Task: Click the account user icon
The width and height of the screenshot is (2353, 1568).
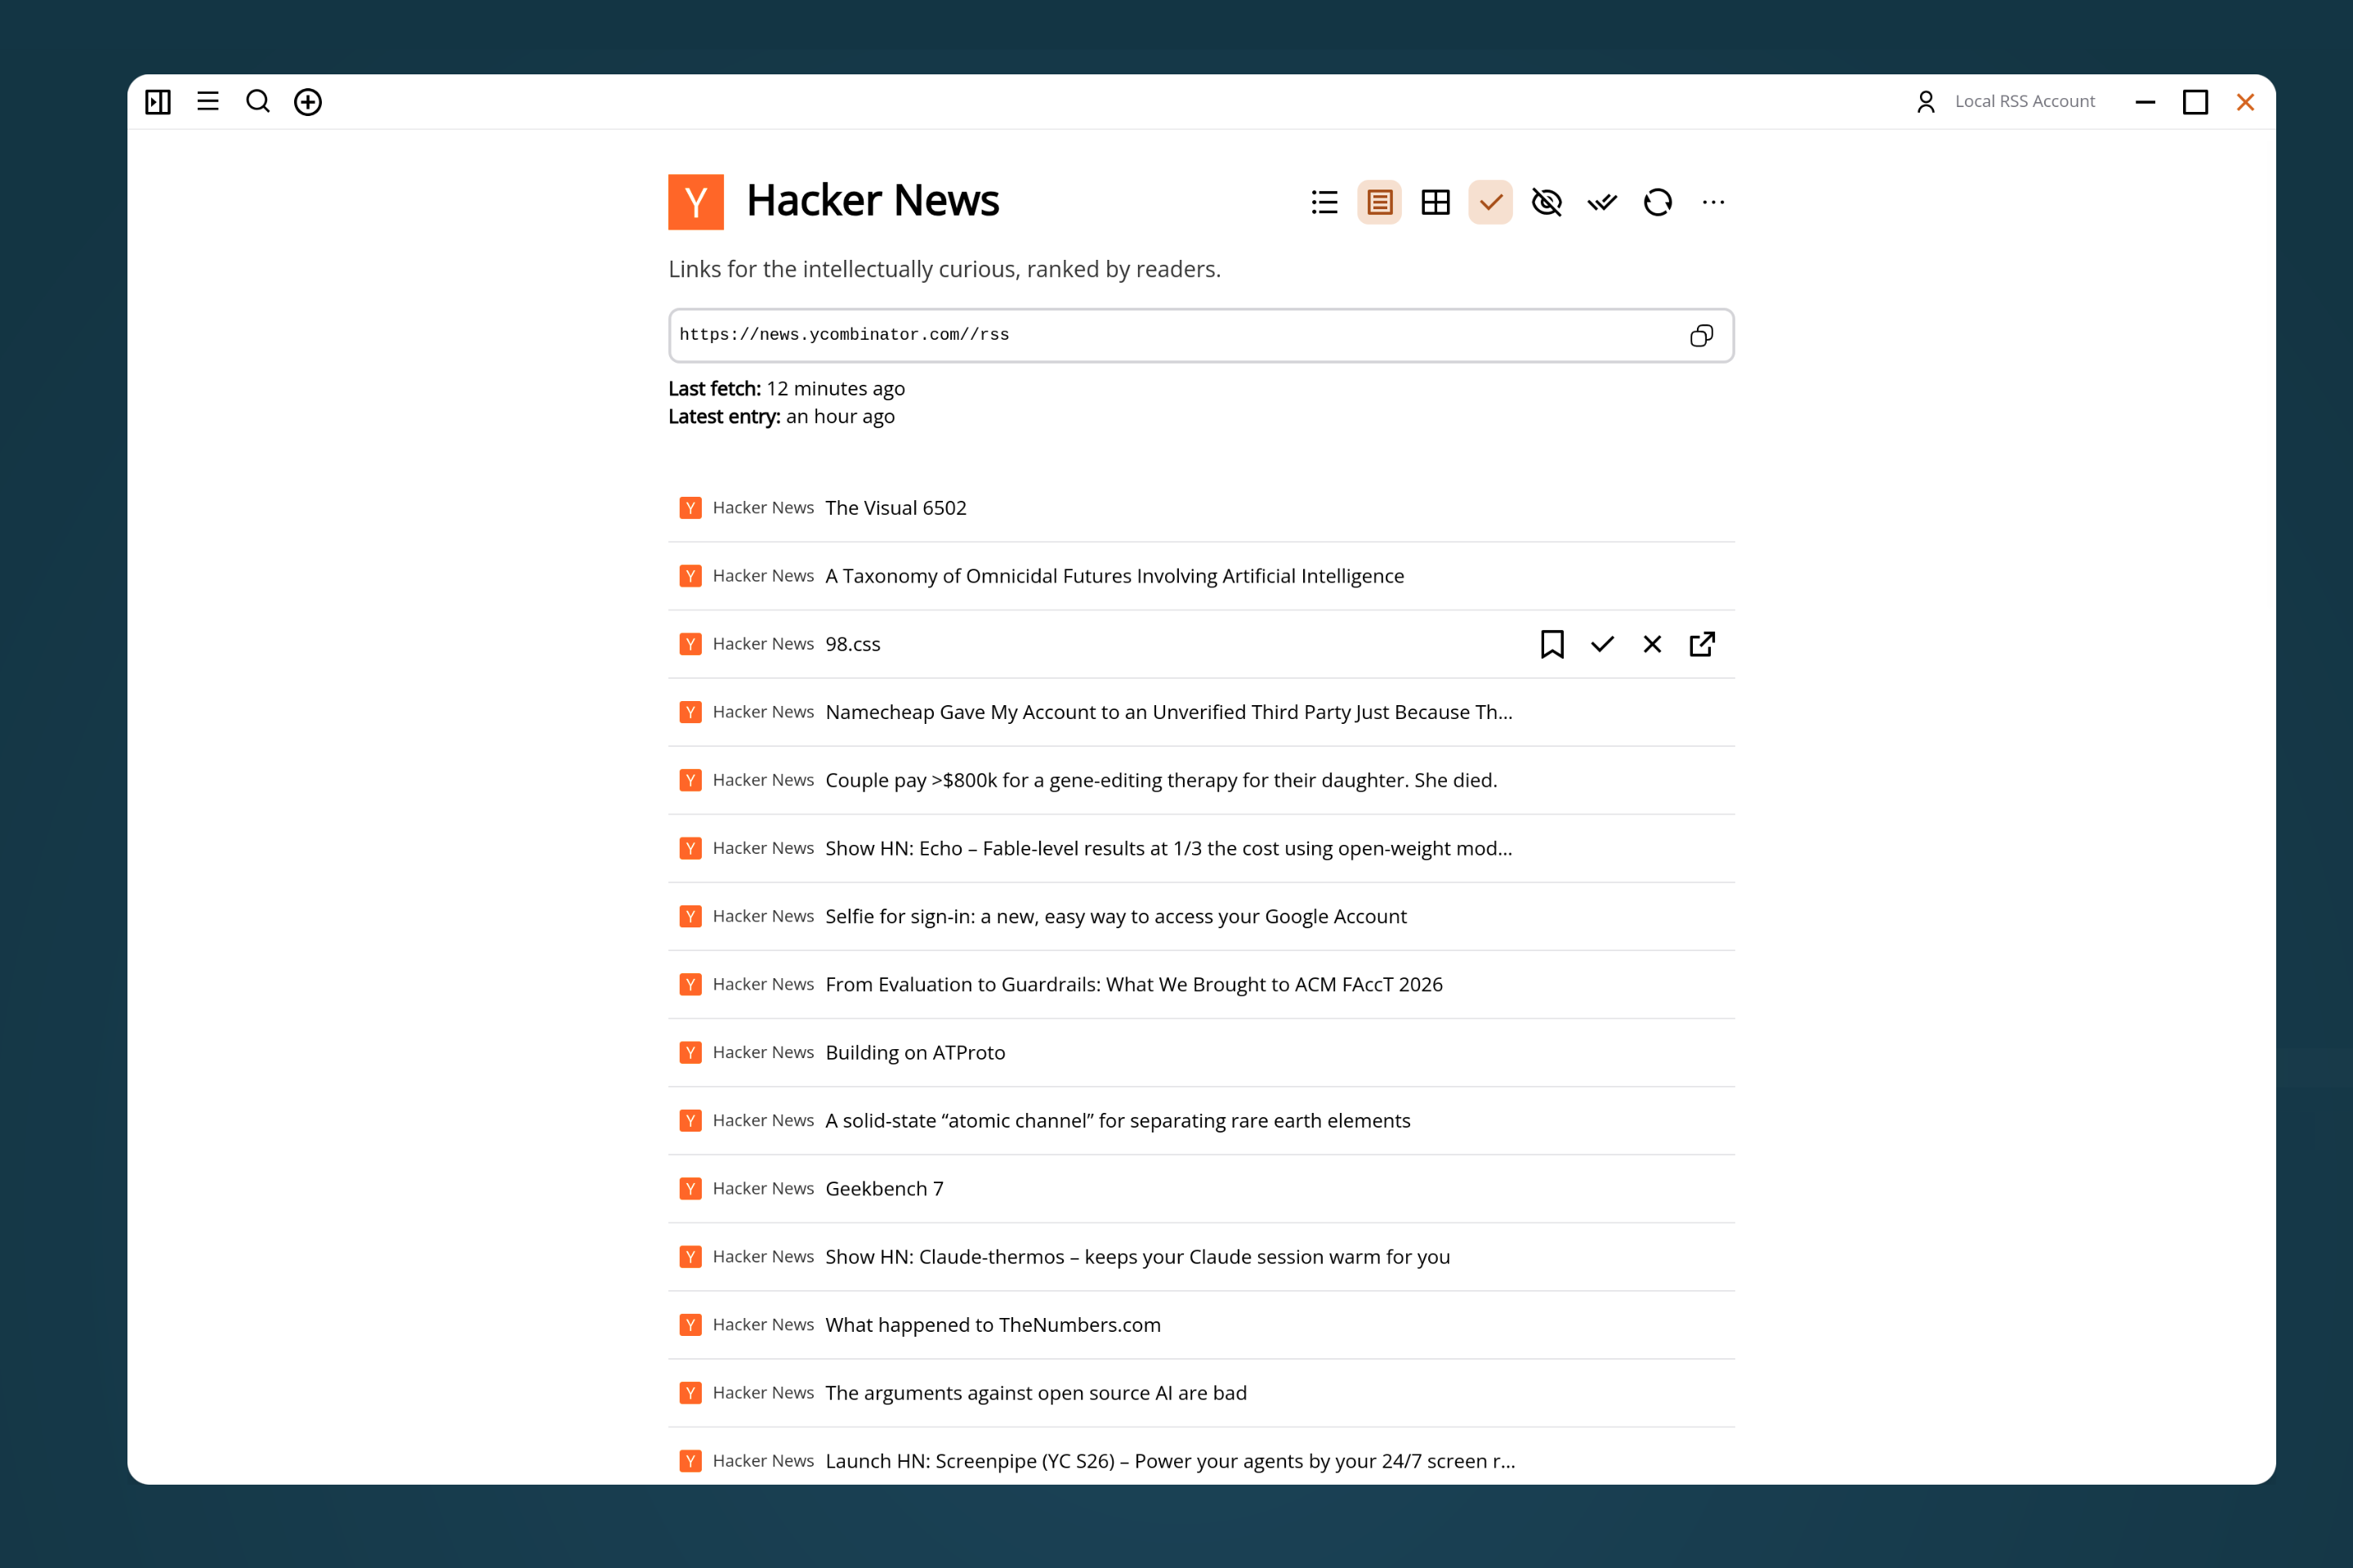Action: 1926,102
